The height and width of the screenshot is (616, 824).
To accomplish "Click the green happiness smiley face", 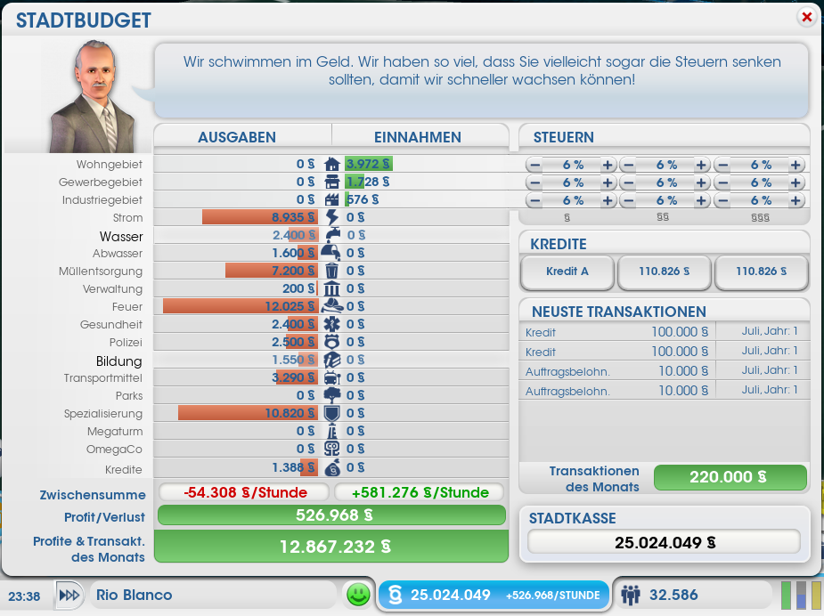I will click(x=358, y=596).
